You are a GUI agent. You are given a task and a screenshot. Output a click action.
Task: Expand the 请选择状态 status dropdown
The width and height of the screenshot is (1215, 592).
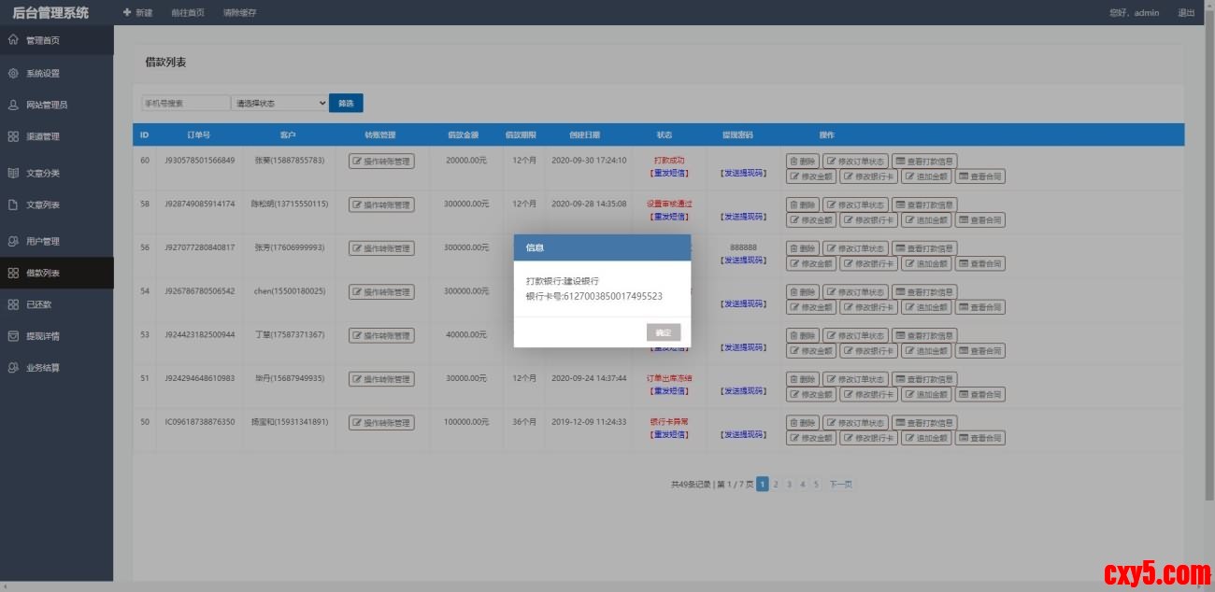point(279,103)
